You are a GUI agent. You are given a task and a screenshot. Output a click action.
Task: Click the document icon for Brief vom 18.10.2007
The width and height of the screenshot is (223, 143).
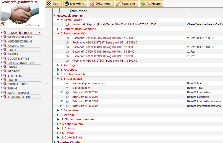point(67,97)
